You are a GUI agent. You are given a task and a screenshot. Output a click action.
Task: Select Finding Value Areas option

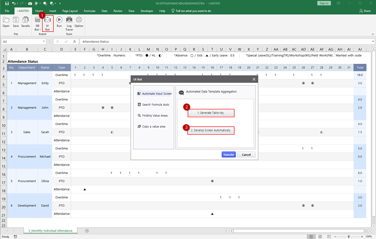[155, 116]
